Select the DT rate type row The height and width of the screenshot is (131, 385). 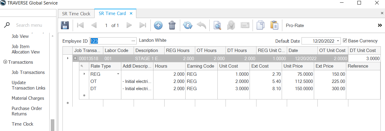[x=105, y=89]
